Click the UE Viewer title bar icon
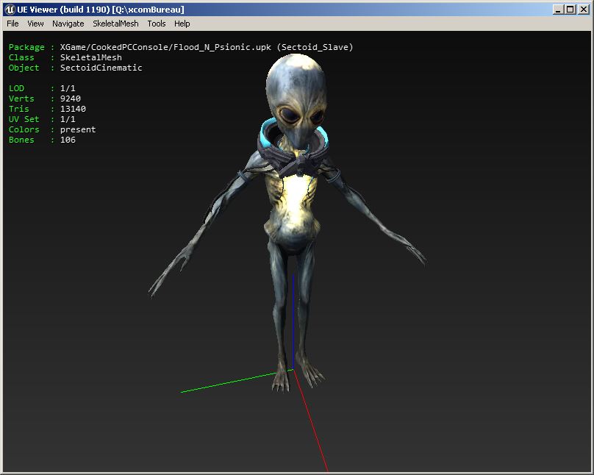This screenshot has height=475, width=594. (x=10, y=10)
